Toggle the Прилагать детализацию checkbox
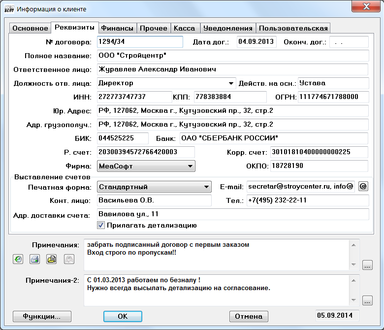The width and height of the screenshot is (384, 330). click(x=101, y=225)
